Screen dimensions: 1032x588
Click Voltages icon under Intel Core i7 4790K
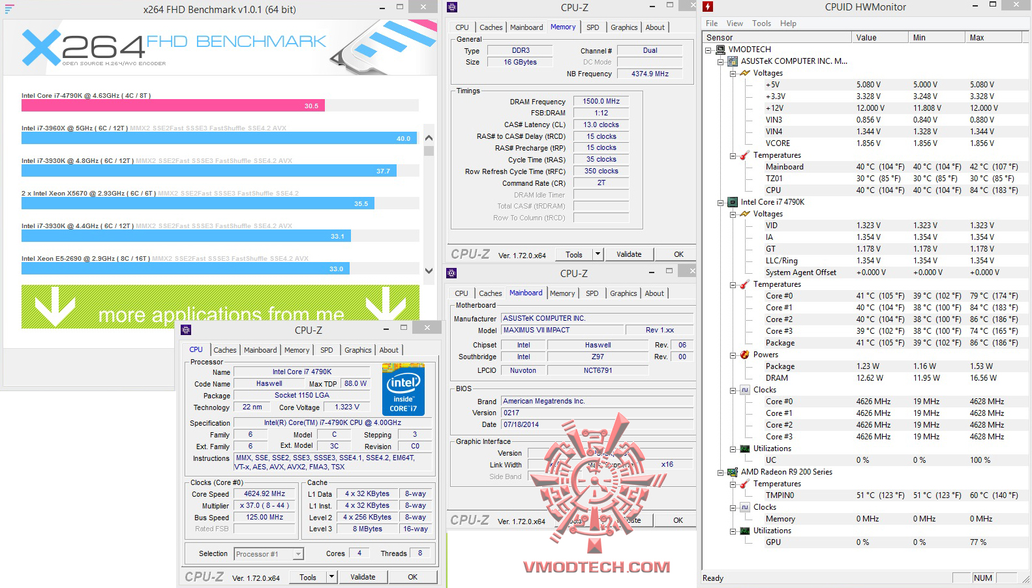(744, 214)
